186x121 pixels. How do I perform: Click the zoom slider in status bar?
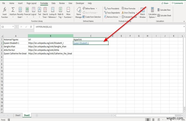(171, 120)
